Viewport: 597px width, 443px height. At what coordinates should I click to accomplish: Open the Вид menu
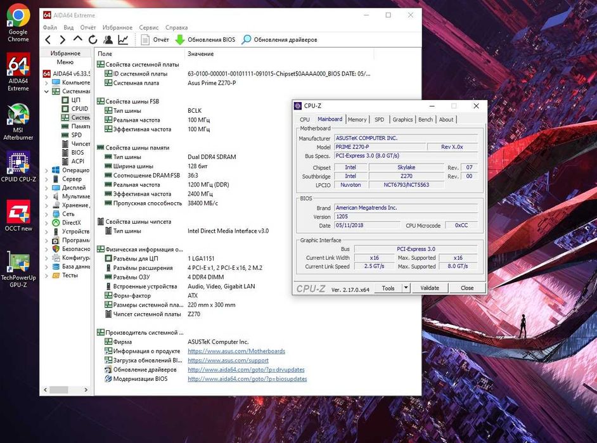(x=68, y=27)
